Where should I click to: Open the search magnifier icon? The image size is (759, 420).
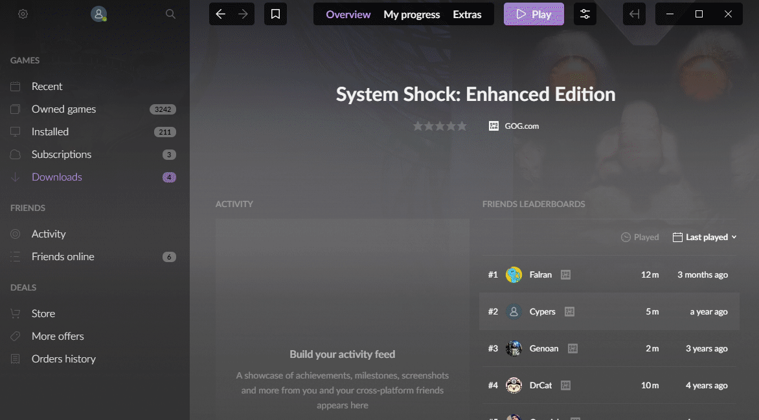coord(170,14)
